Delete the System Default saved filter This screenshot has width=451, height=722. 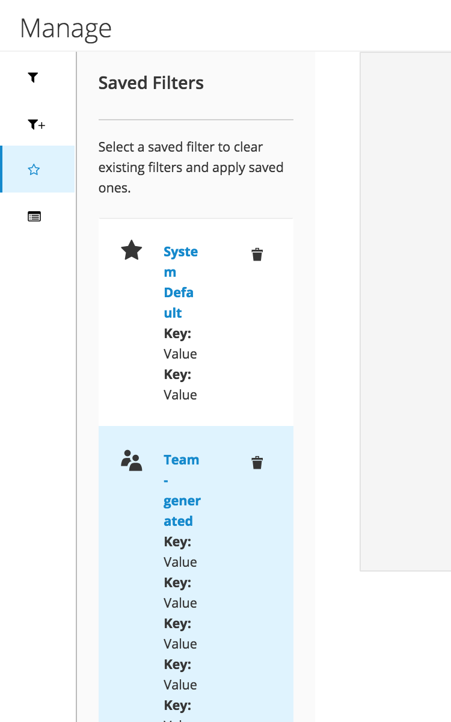point(257,255)
